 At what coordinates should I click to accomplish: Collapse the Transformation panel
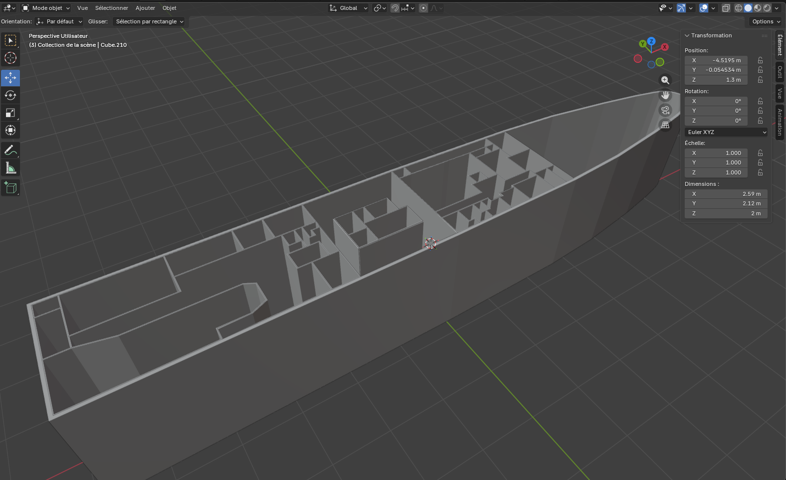pyautogui.click(x=687, y=35)
